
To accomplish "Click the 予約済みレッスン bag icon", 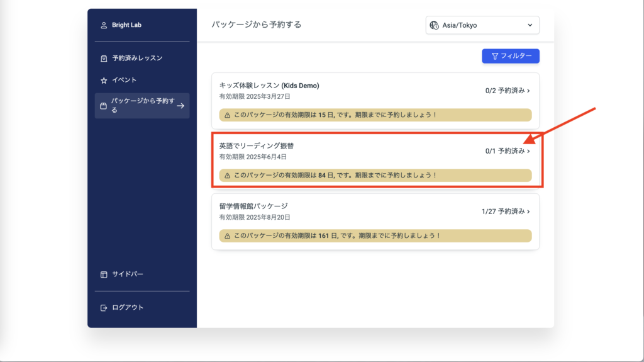I will (104, 58).
